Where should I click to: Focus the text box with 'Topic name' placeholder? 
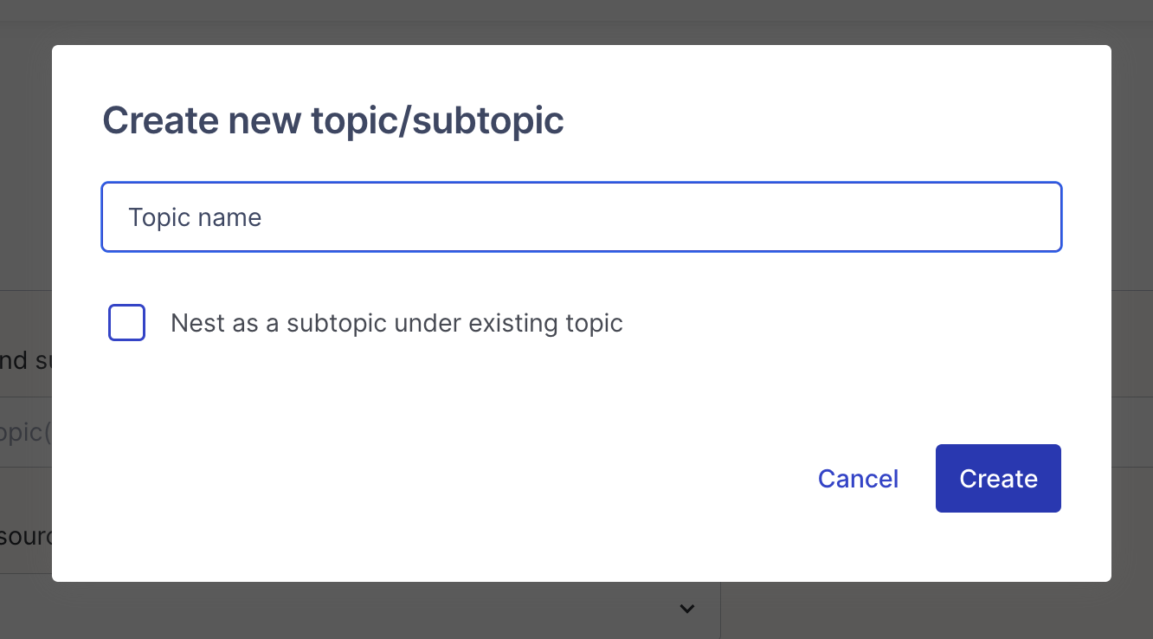pyautogui.click(x=581, y=217)
